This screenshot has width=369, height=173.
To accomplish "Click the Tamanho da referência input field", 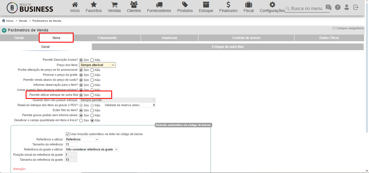I will [x=71, y=144].
